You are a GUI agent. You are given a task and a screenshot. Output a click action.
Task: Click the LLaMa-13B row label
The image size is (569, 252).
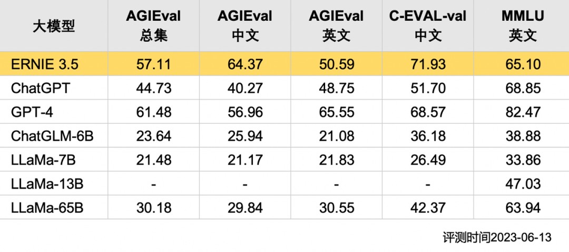[47, 184]
